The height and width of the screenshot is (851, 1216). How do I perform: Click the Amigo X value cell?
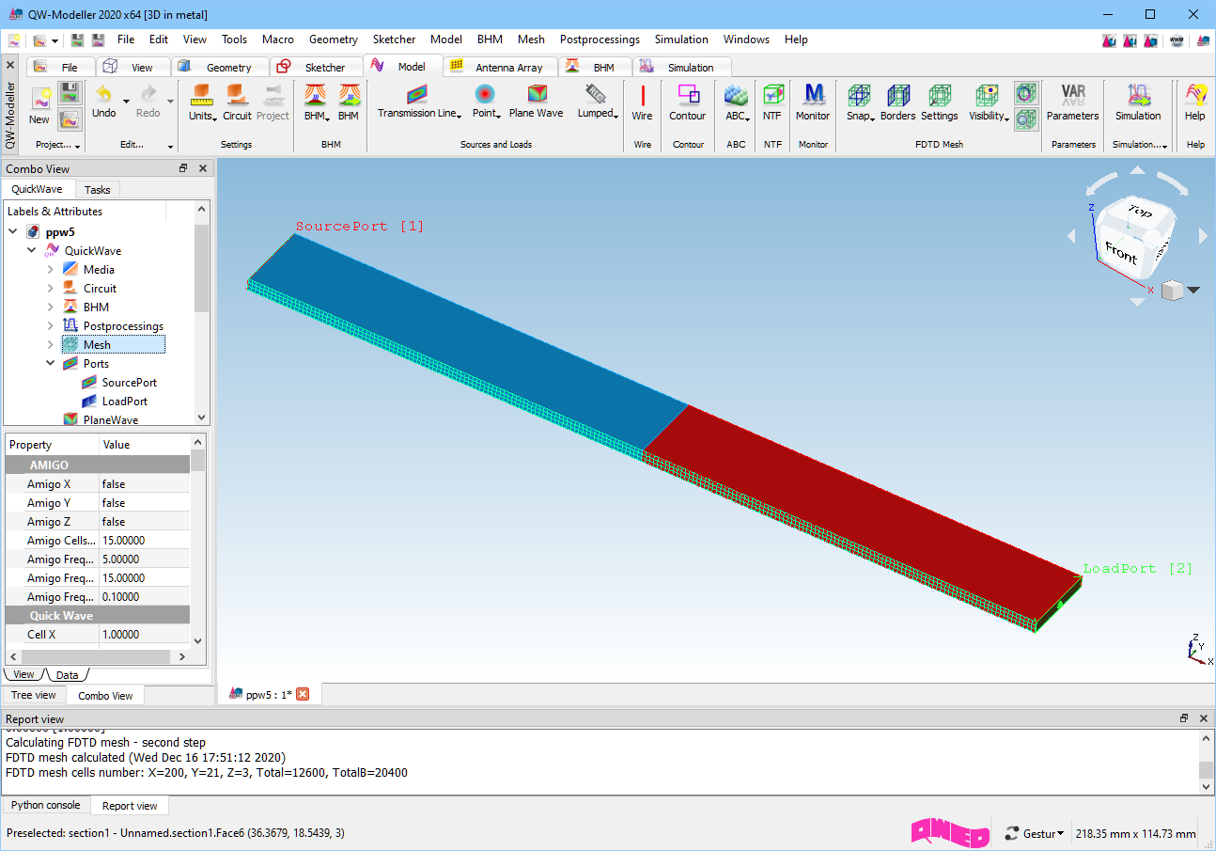145,484
